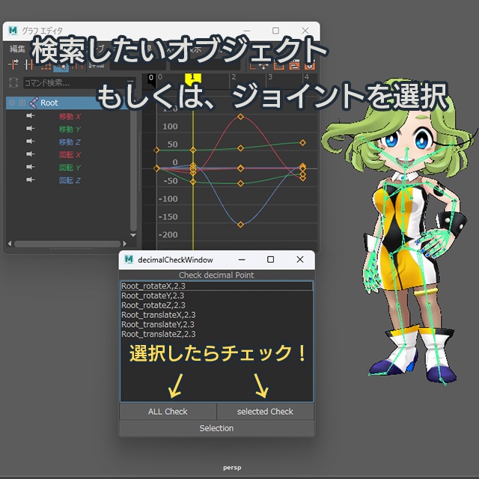Image resolution: width=479 pixels, height=479 pixels.
Task: Select Root_translateZ,2.3 in the list
Action: pyautogui.click(x=216, y=334)
